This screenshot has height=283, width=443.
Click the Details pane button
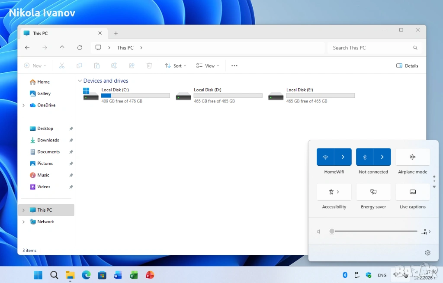pos(407,66)
